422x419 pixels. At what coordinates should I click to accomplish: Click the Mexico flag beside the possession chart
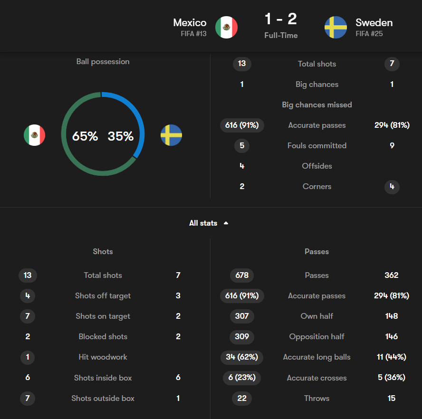click(x=35, y=135)
